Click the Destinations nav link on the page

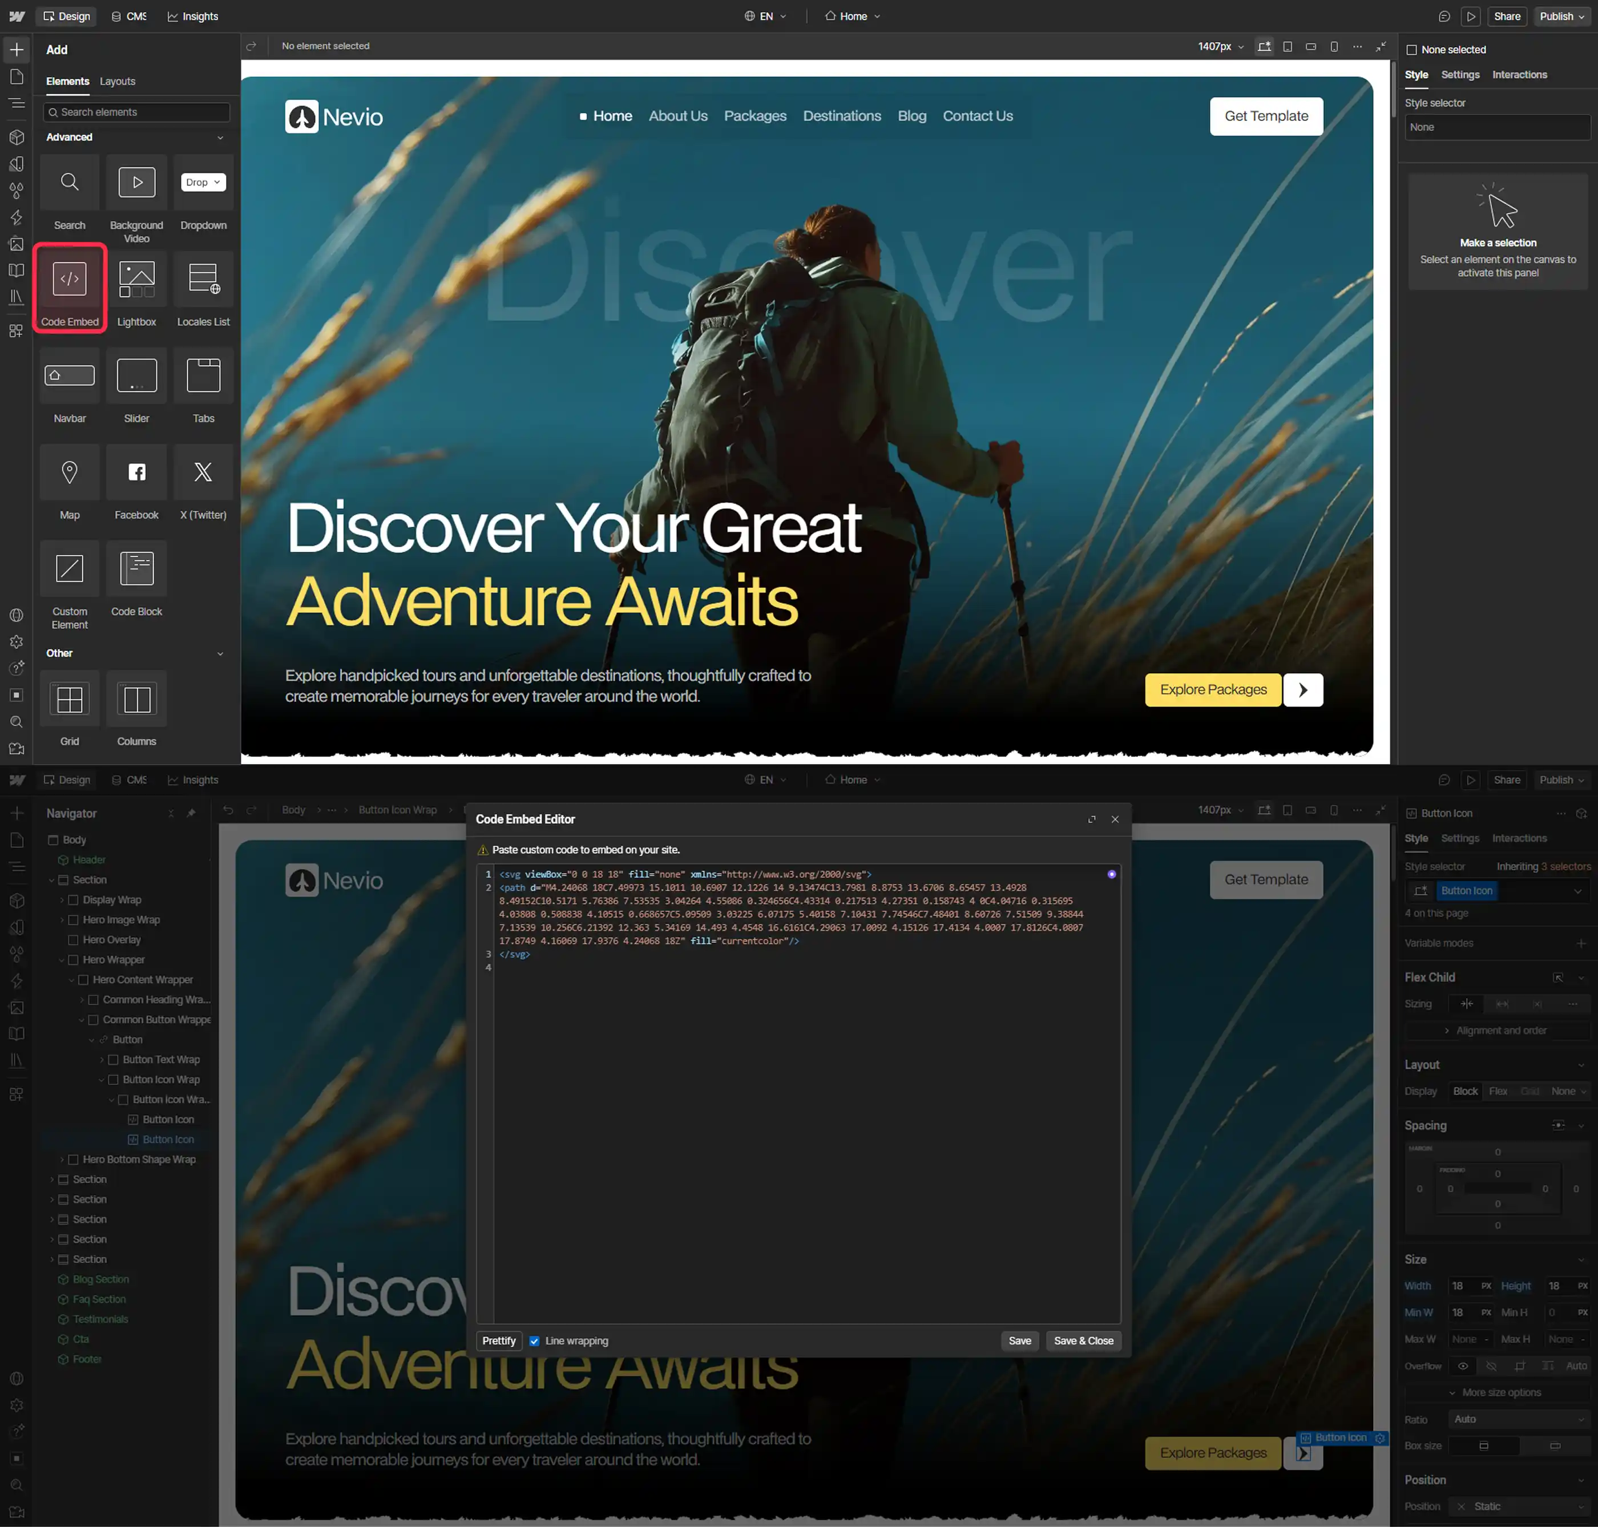tap(842, 116)
